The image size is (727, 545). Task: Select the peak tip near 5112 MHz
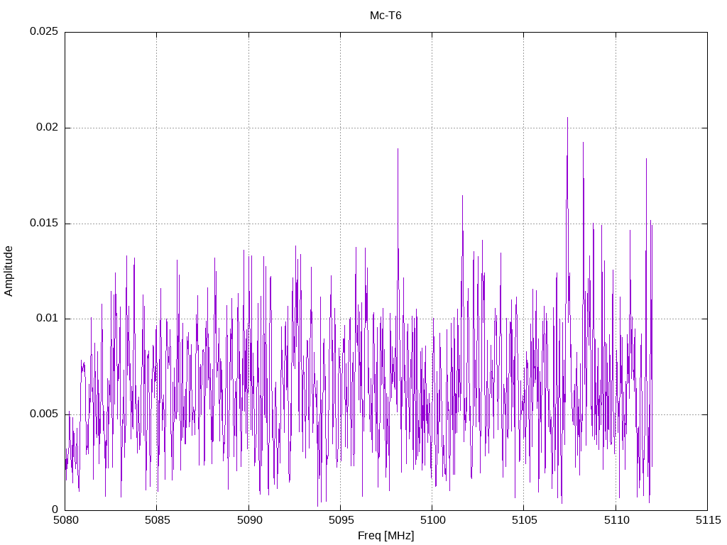[646, 159]
